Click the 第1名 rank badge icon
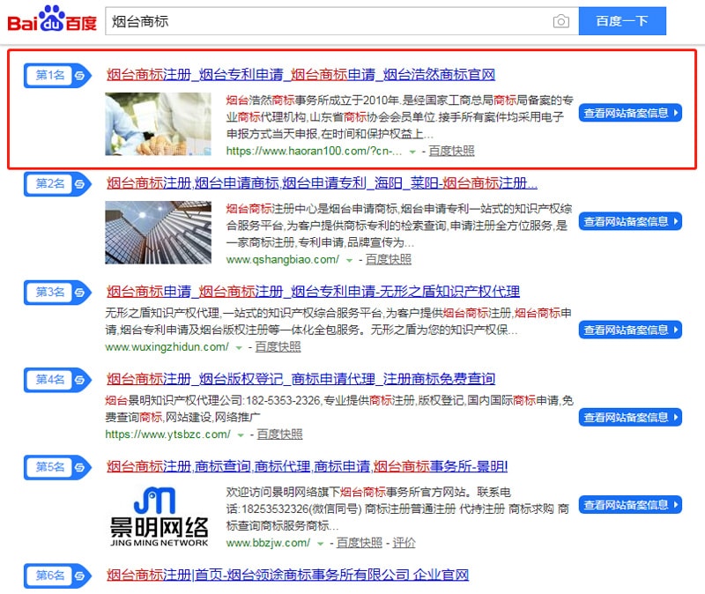The width and height of the screenshot is (705, 594). pyautogui.click(x=57, y=75)
